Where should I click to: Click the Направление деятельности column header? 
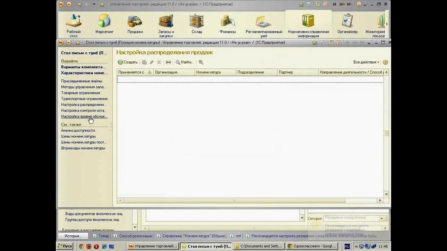pyautogui.click(x=351, y=72)
